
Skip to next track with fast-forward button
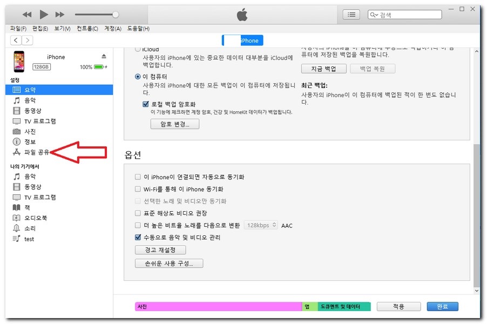[60, 15]
